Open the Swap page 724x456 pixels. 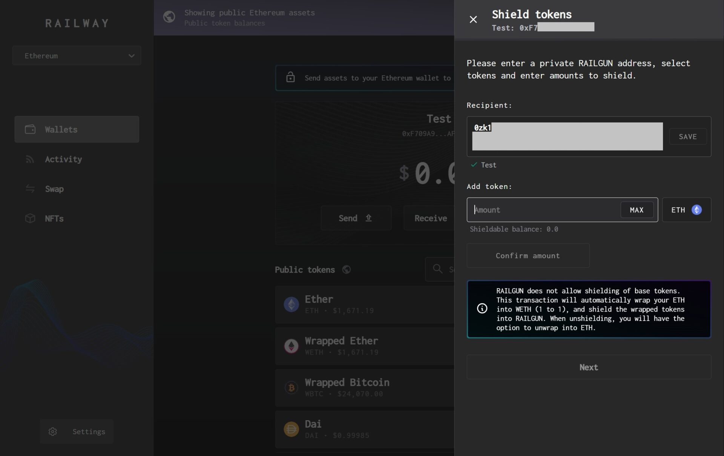(x=54, y=189)
